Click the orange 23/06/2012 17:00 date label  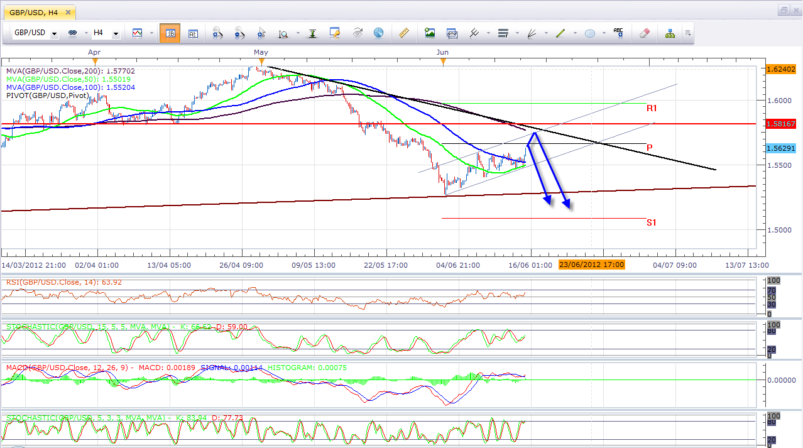[591, 265]
